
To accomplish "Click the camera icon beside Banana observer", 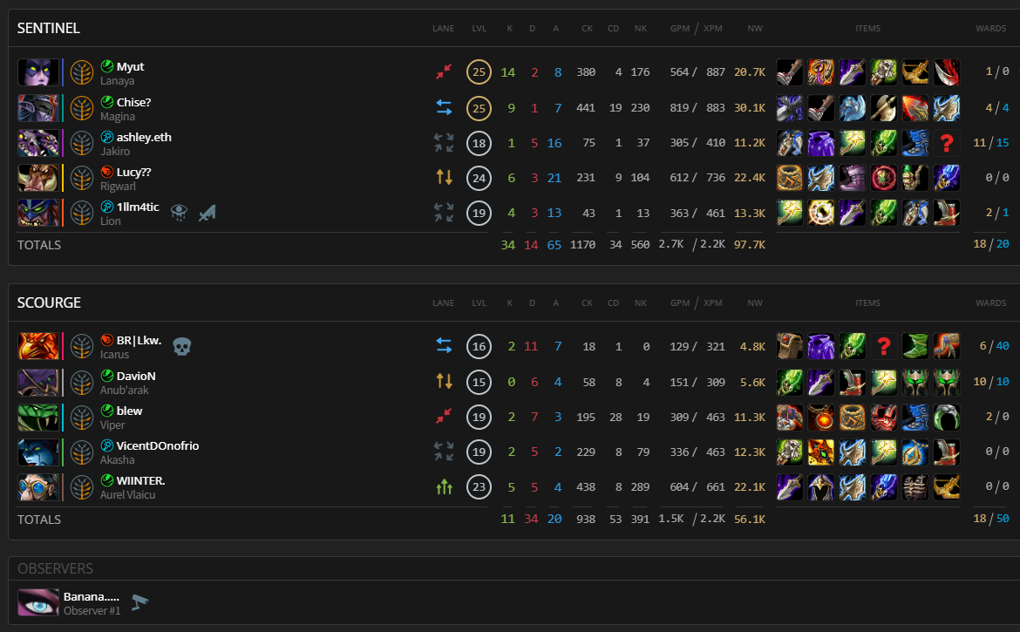I will pos(139,601).
